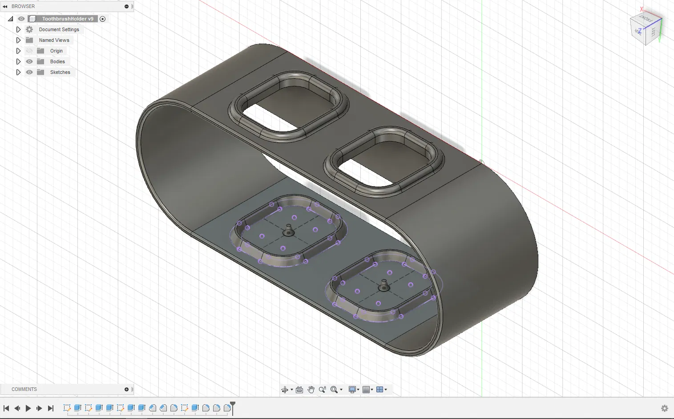This screenshot has height=419, width=674.
Task: Open the timeline settings gear
Action: 665,408
